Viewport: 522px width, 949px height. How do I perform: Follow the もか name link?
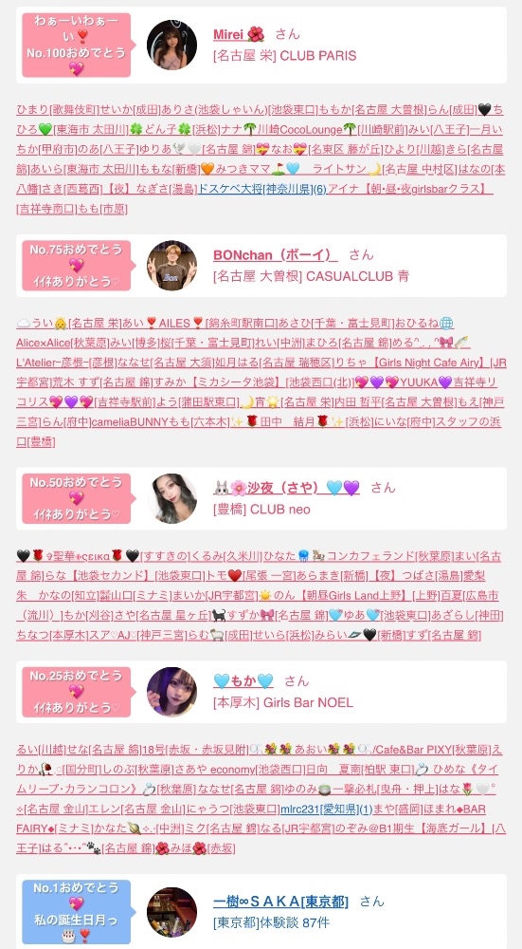pos(243,680)
